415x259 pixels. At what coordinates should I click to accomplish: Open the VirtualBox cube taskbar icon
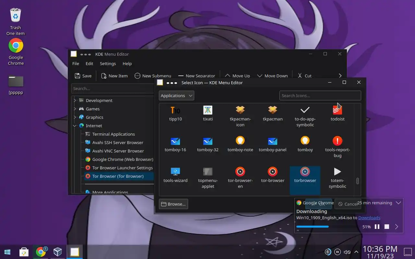[x=58, y=252]
